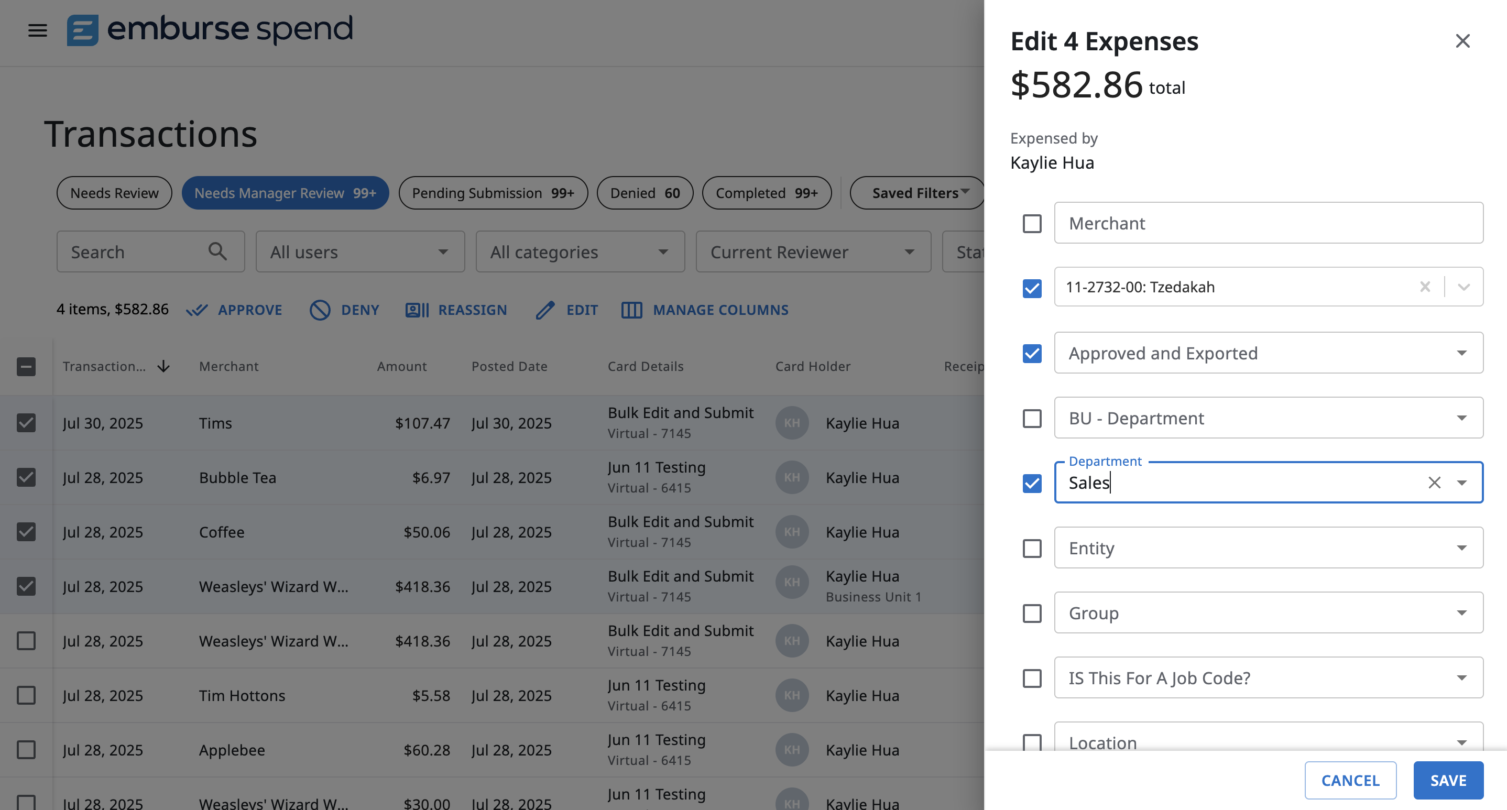This screenshot has width=1507, height=810.
Task: Click the Approve double-check icon
Action: pos(197,310)
